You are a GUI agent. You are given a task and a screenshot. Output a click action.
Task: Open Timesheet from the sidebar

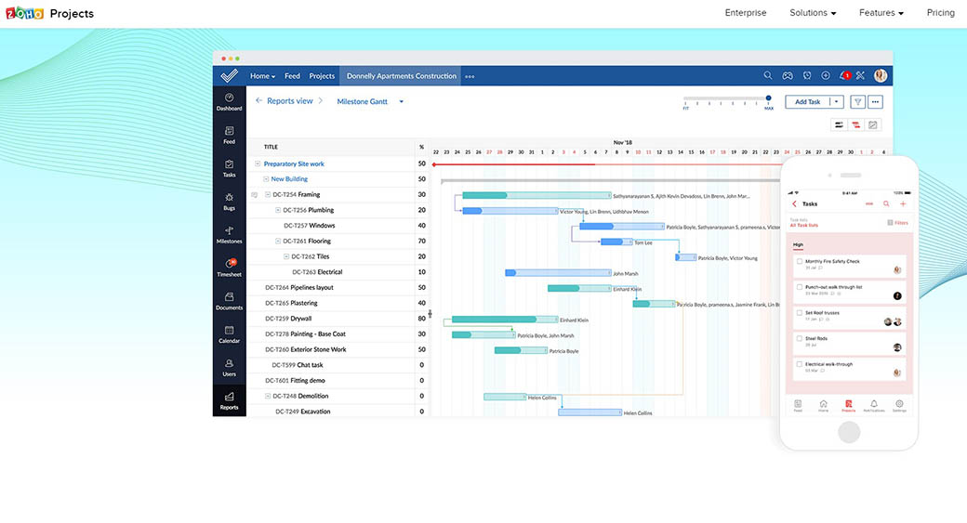(x=229, y=268)
